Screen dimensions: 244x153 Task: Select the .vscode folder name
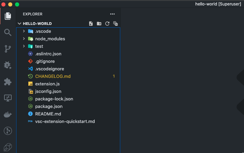point(43,31)
